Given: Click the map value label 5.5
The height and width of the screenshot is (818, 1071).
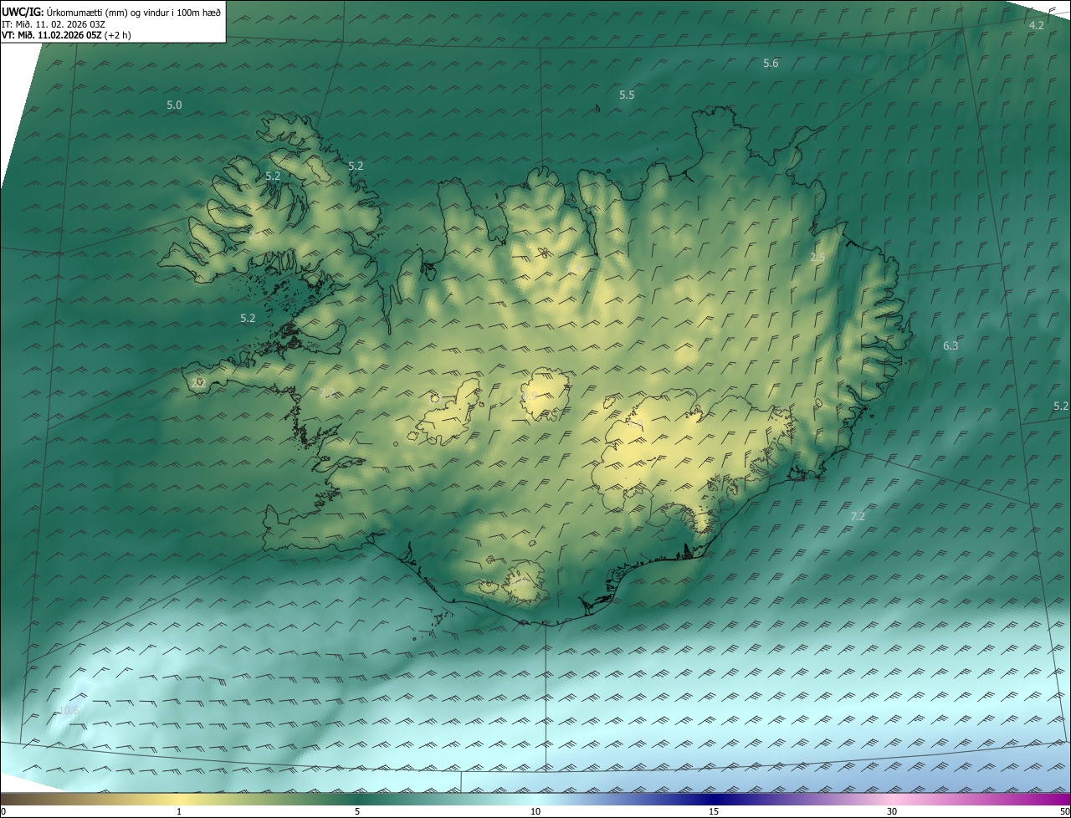Looking at the screenshot, I should pos(627,95).
